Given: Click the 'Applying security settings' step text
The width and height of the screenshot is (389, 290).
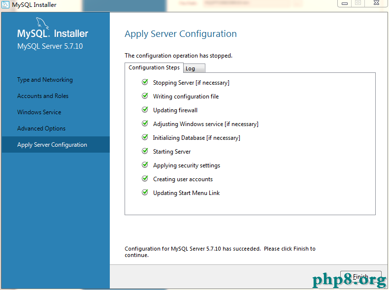Looking at the screenshot, I should pos(187,165).
